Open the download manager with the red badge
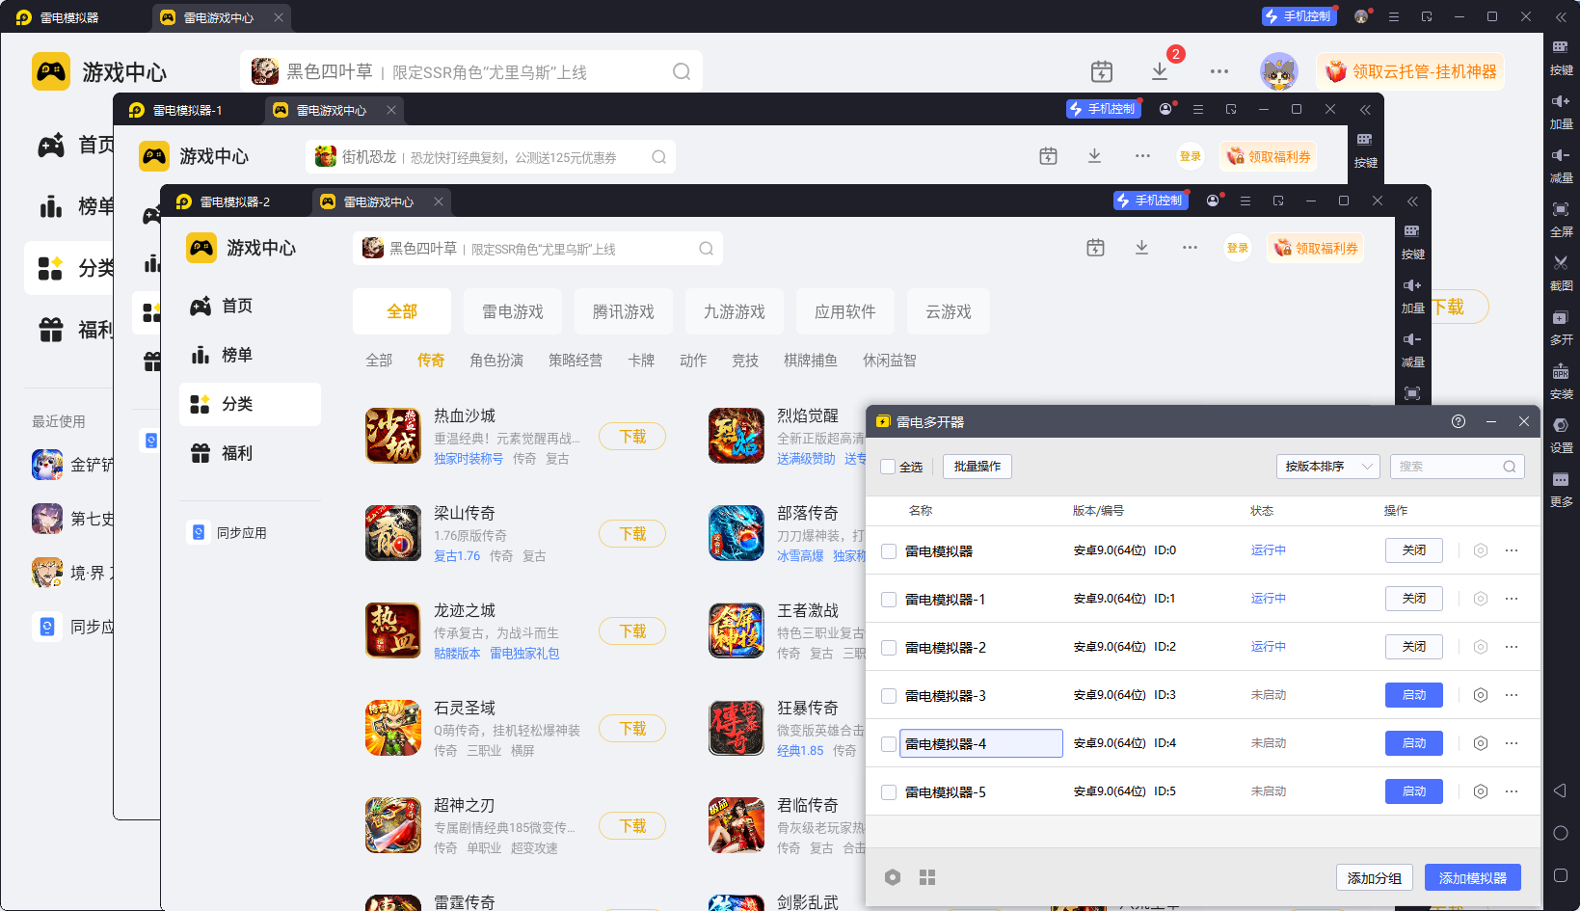The height and width of the screenshot is (911, 1580). click(x=1161, y=71)
